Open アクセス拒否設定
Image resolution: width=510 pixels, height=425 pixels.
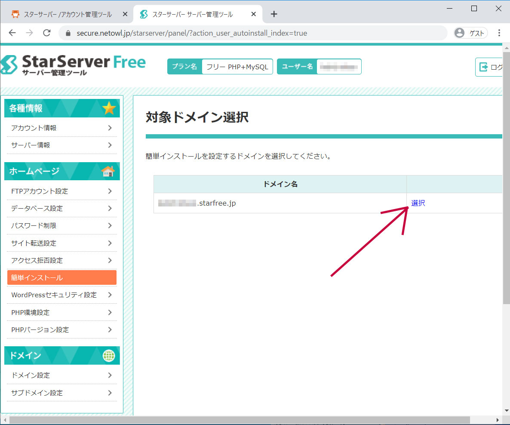pos(62,260)
